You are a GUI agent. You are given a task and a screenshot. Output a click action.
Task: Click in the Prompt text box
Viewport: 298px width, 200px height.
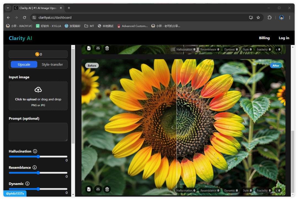(38, 132)
